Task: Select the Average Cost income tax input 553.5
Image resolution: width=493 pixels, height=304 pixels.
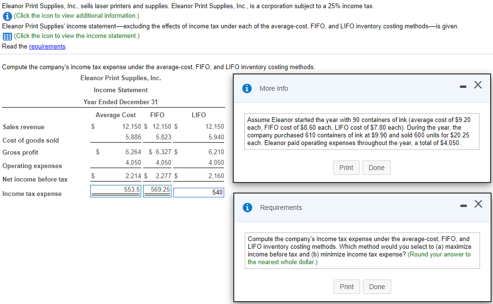Action: click(116, 191)
